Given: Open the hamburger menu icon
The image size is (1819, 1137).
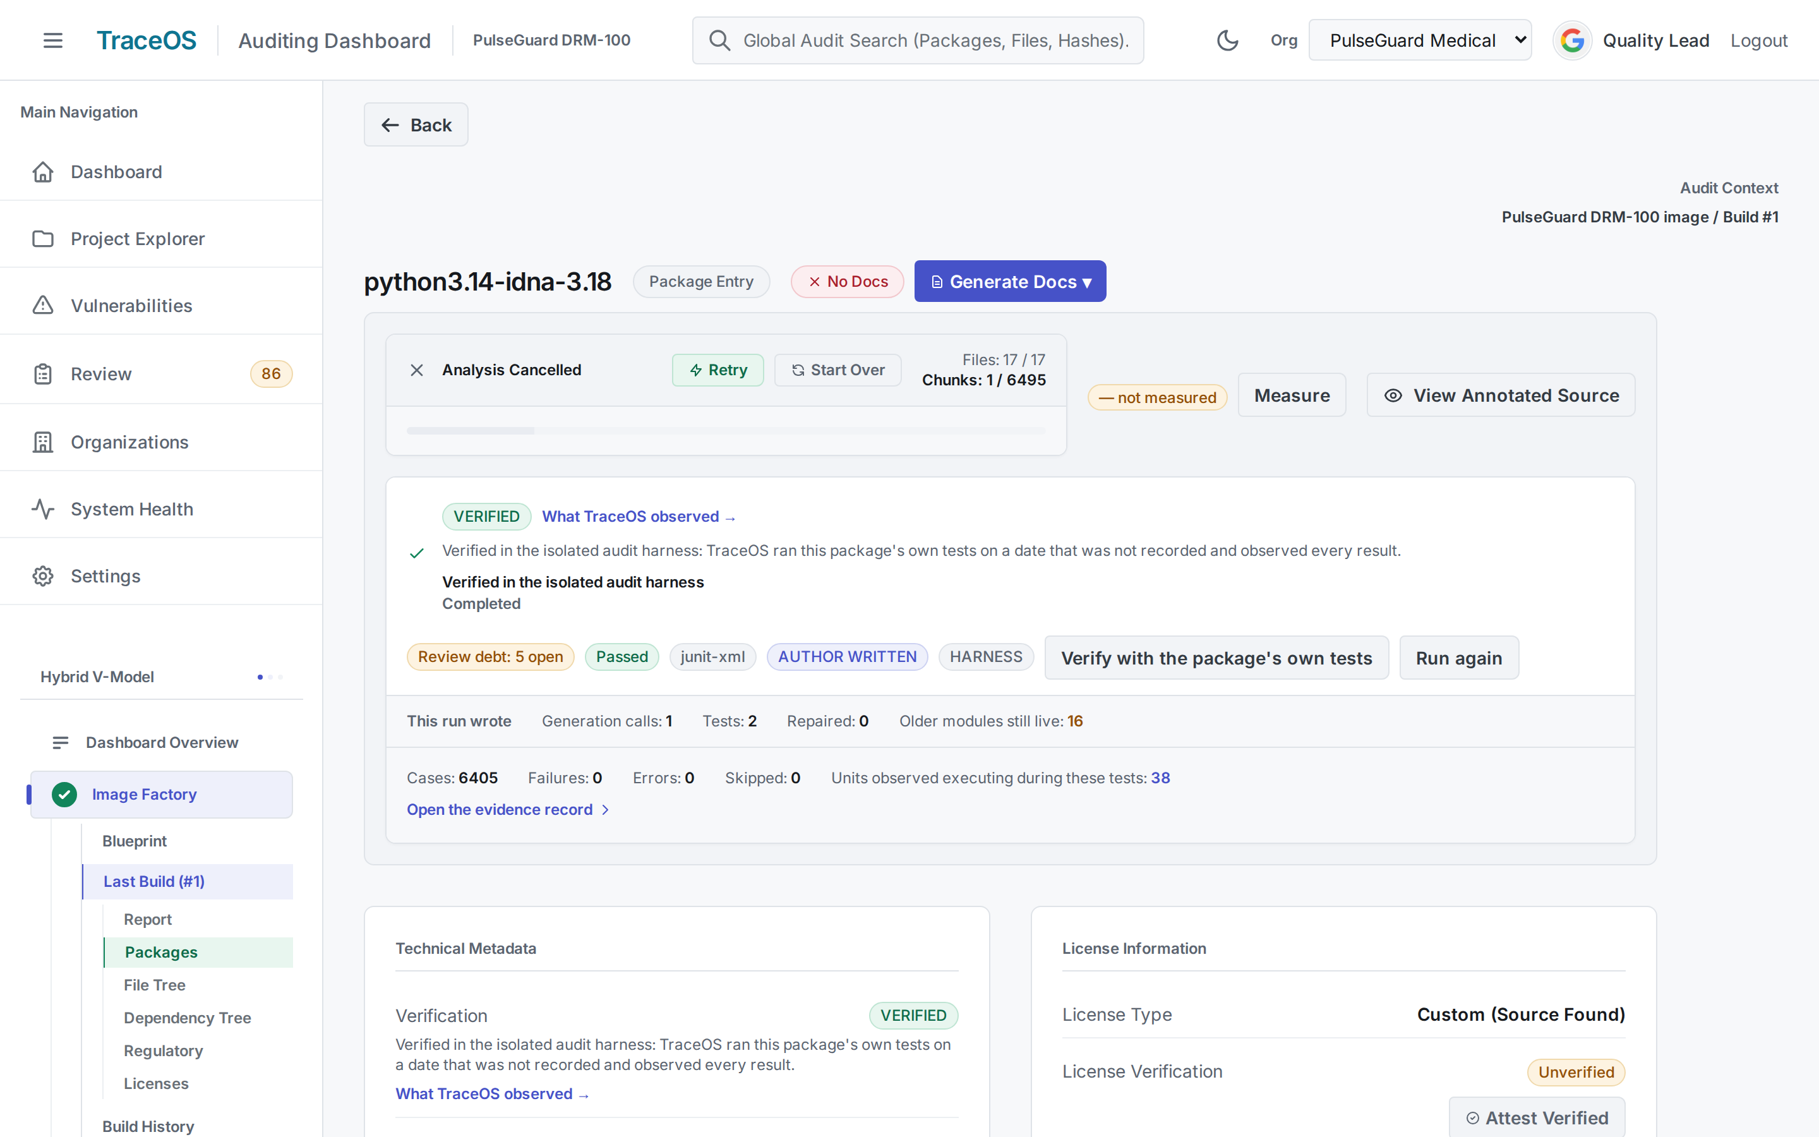Looking at the screenshot, I should [52, 40].
